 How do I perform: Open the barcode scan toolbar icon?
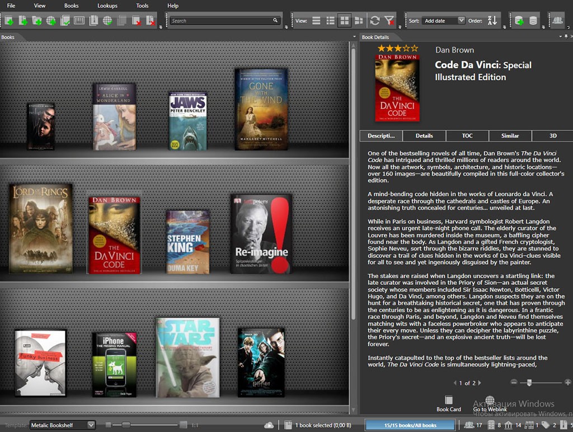tap(79, 21)
